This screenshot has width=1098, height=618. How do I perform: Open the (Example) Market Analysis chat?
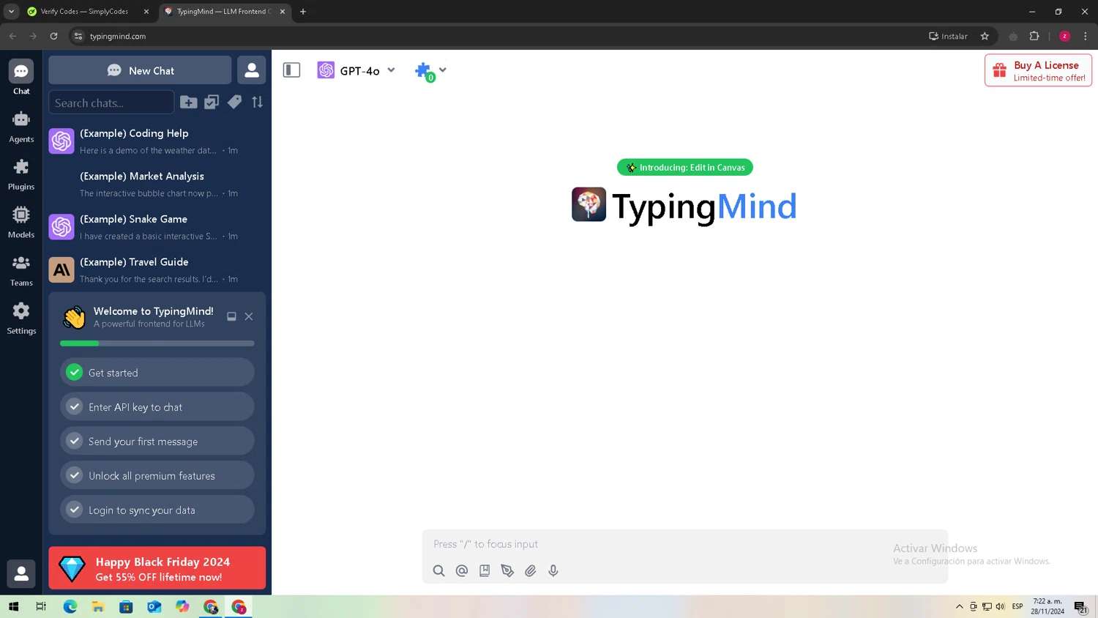157,185
